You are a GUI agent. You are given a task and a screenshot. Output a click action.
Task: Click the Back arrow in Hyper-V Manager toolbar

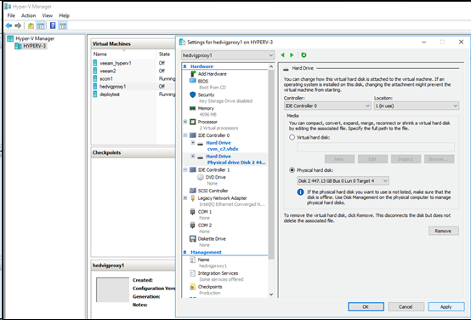coord(9,26)
